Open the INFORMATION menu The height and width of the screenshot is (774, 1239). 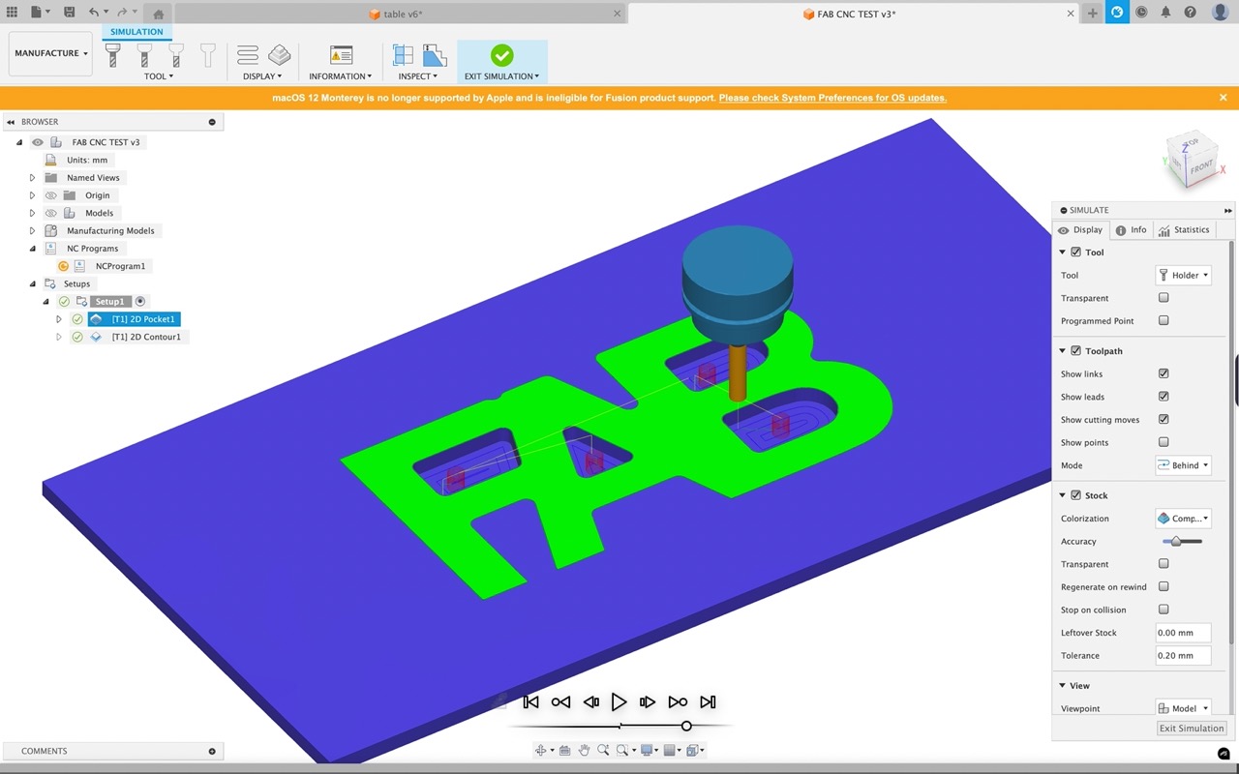[x=341, y=76]
